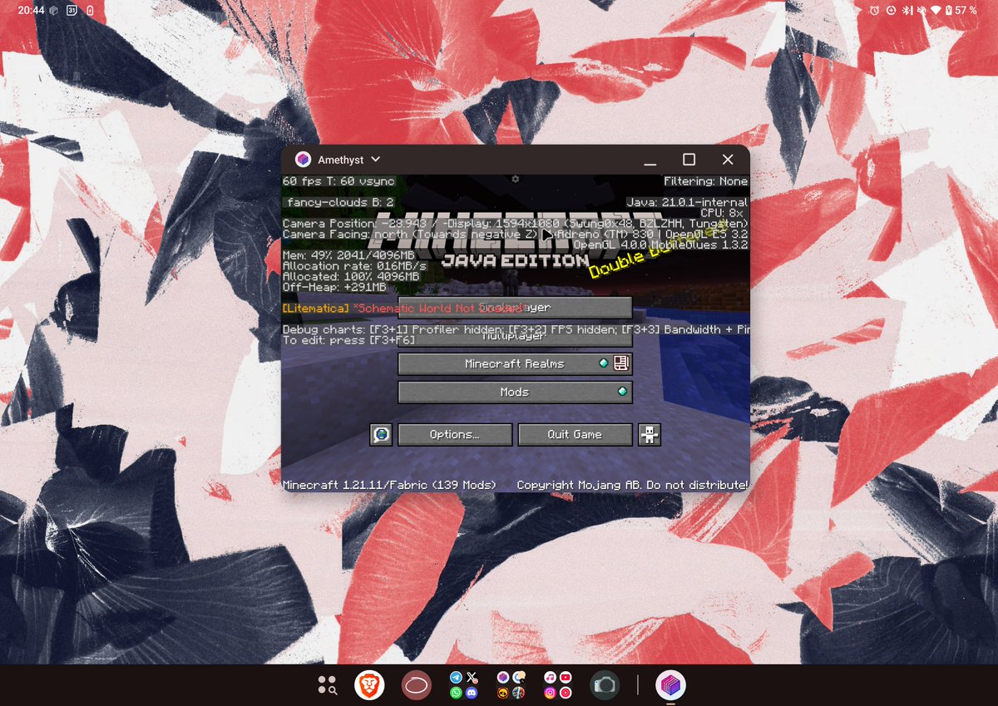Launch the Camera app from the taskbar
The image size is (998, 706).
click(x=605, y=685)
